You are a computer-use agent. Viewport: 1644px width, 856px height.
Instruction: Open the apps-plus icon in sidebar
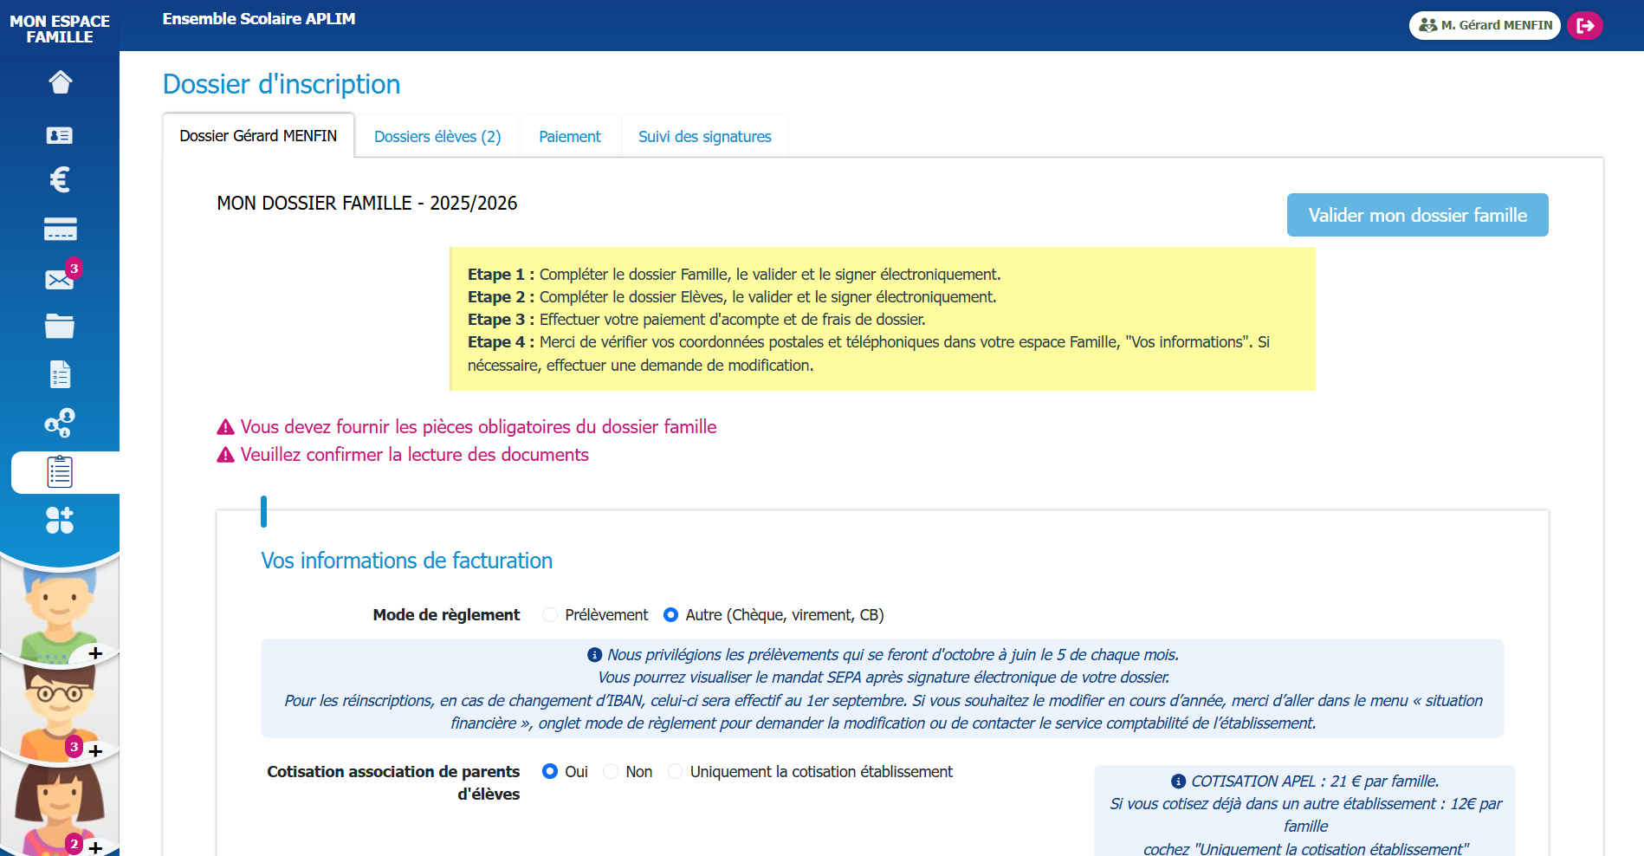pos(60,520)
